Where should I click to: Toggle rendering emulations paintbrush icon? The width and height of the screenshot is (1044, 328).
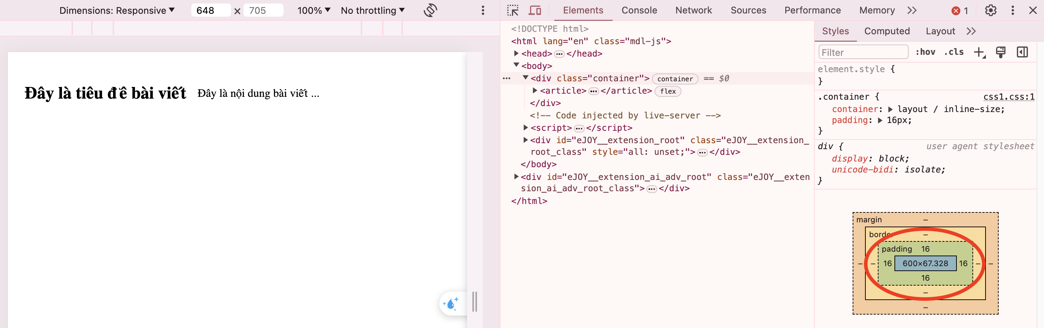pos(1001,52)
